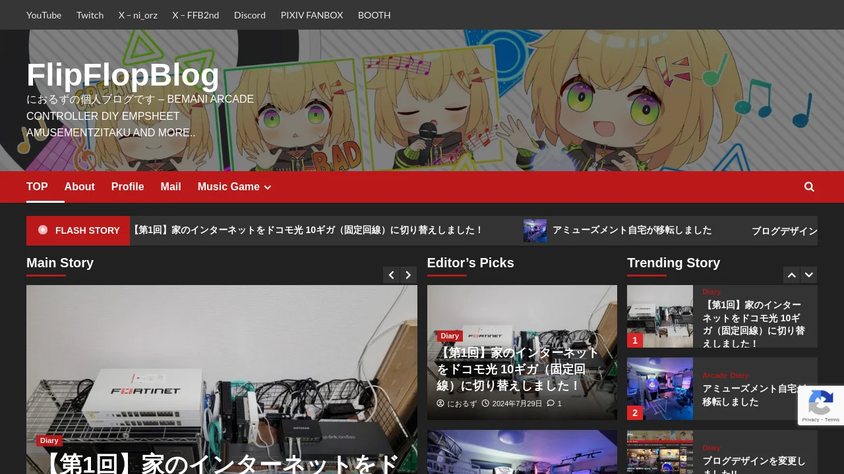The width and height of the screenshot is (844, 474).
Task: Click the Editor's Picks heading
Action: pyautogui.click(x=471, y=263)
